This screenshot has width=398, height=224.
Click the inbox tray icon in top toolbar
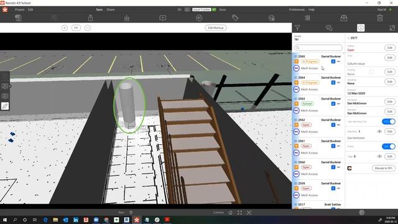click(x=344, y=18)
